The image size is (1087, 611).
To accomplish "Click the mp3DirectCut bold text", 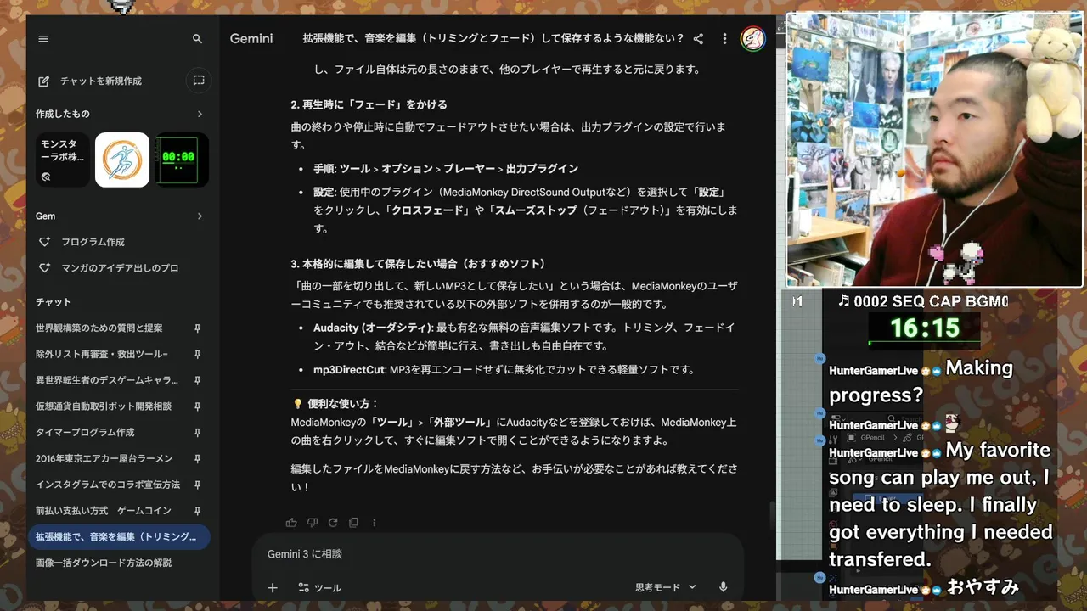I will (349, 369).
